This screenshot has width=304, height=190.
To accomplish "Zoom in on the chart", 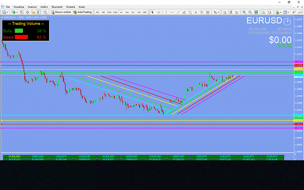I will tap(244, 12).
